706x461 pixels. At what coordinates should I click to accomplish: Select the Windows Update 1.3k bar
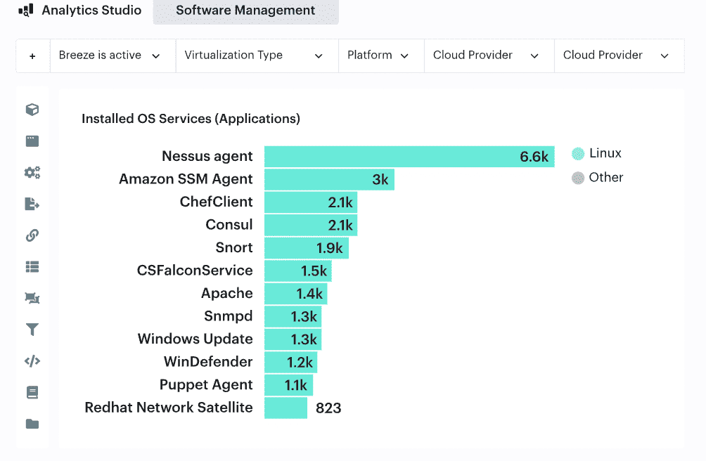[293, 339]
